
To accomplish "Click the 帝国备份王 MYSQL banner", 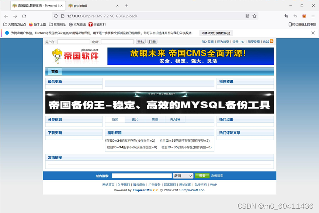I will tap(159, 102).
